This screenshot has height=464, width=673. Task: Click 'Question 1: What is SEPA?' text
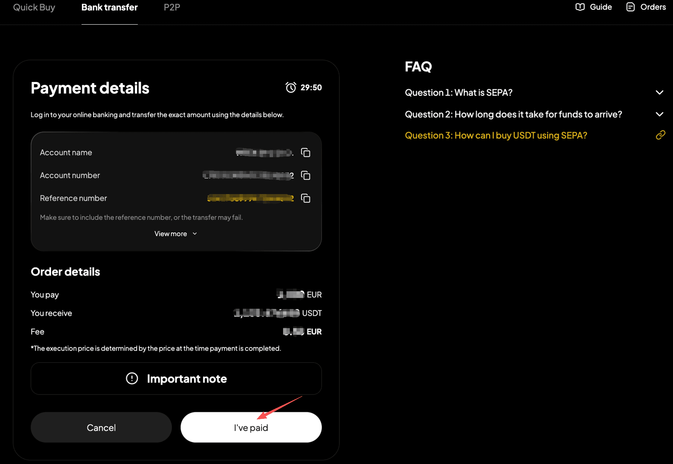(458, 92)
